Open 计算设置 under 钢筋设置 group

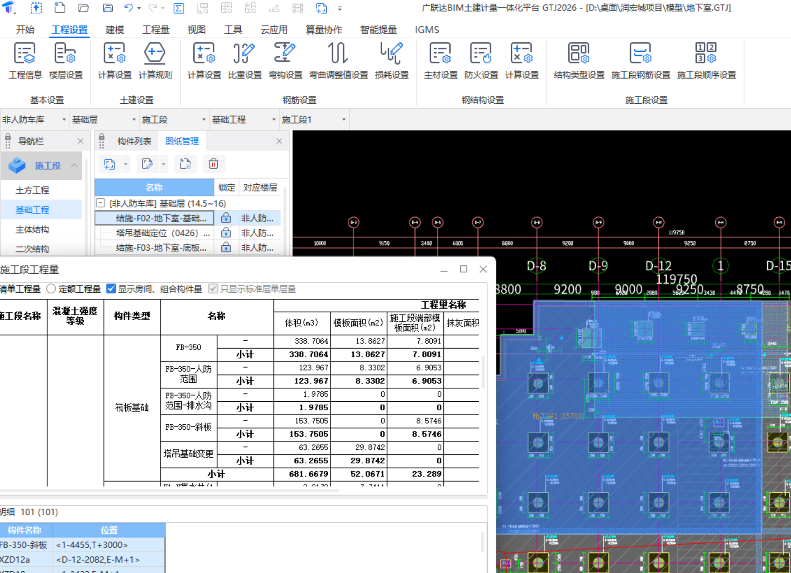(x=204, y=61)
